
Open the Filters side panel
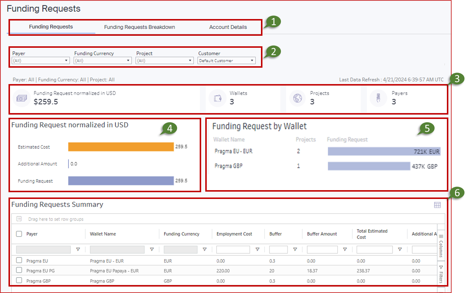click(441, 274)
